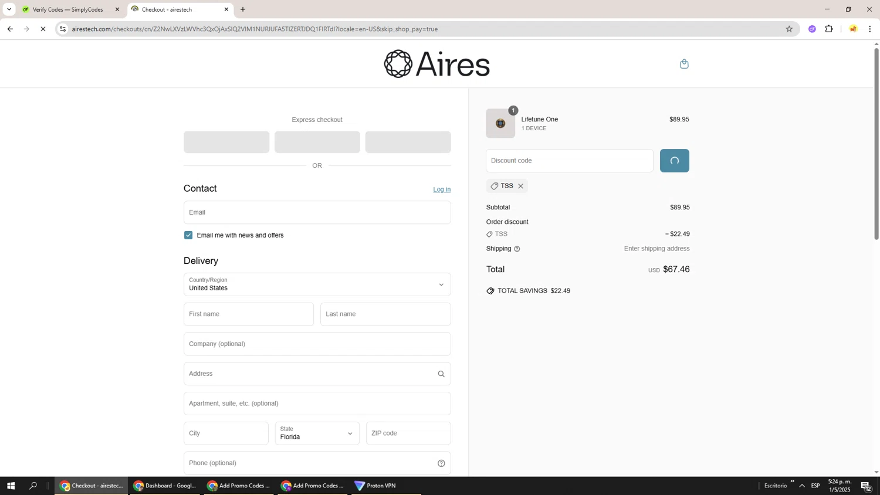Click the middle express checkout button
Screen dimensions: 880x495
317,143
